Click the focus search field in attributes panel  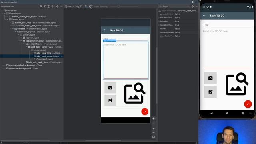[x=175, y=6]
